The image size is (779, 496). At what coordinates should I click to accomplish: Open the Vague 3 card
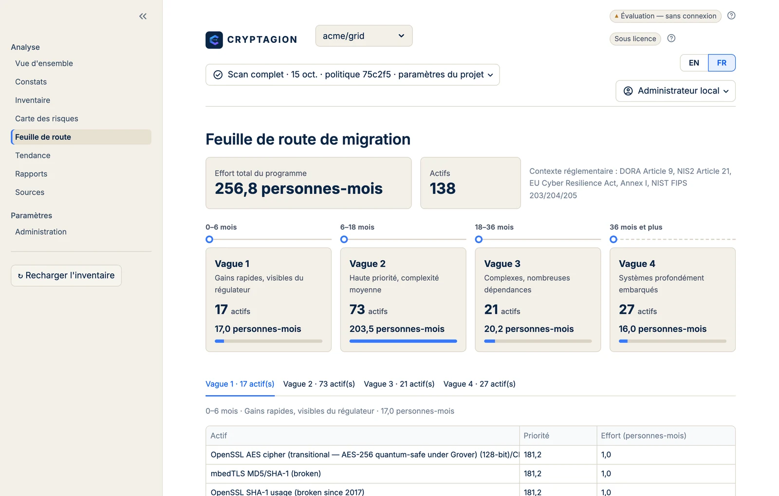click(538, 300)
